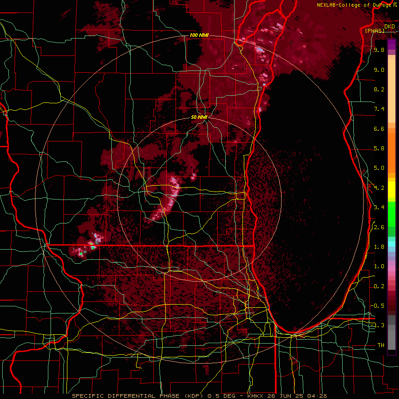Click the 5.0 legend value

379,168
